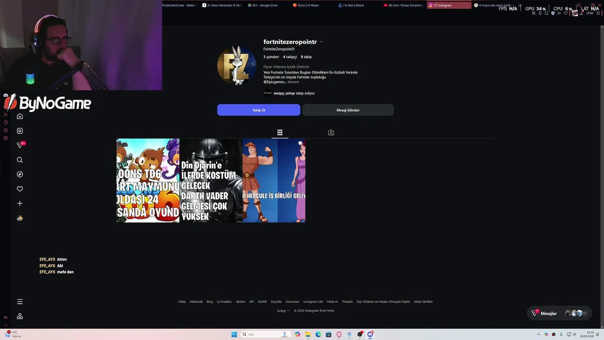Open the Din Djarin Darth Vader post
604x340 pixels.
(x=211, y=180)
